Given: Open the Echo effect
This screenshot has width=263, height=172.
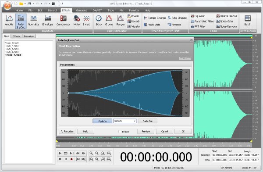Looking at the screenshot, I should point(99,21).
